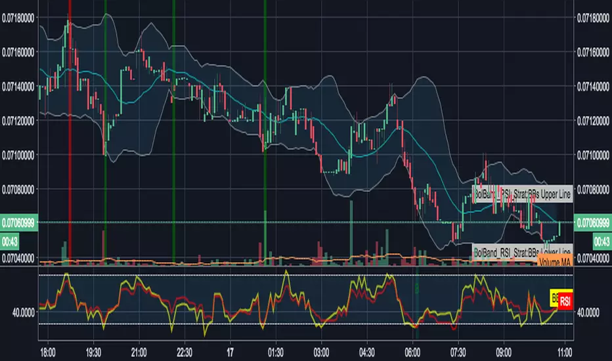Click the 06:00 time axis label
This screenshot has height=361, width=612.
(412, 353)
